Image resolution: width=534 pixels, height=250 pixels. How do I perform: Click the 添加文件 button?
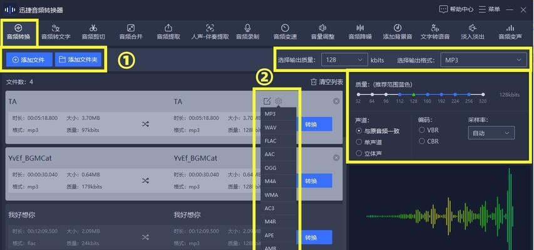(x=29, y=59)
